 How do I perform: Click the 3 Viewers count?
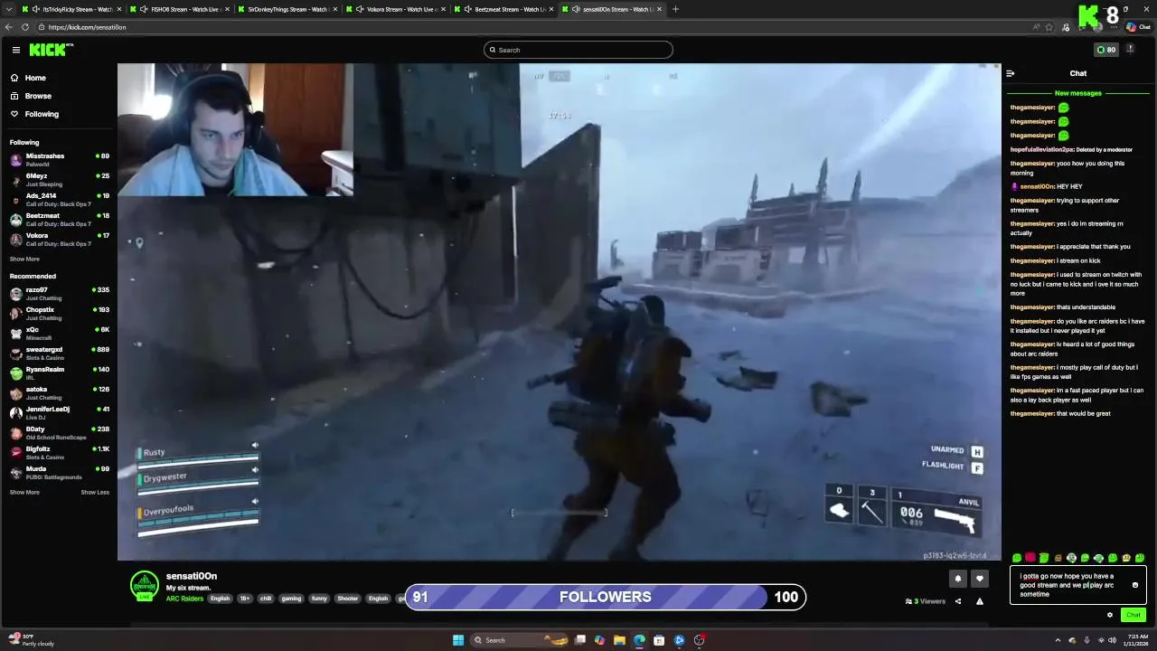point(926,601)
